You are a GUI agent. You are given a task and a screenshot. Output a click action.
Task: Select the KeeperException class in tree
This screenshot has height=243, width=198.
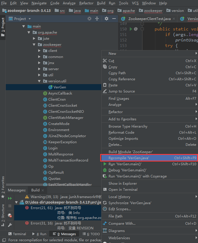point(62,142)
